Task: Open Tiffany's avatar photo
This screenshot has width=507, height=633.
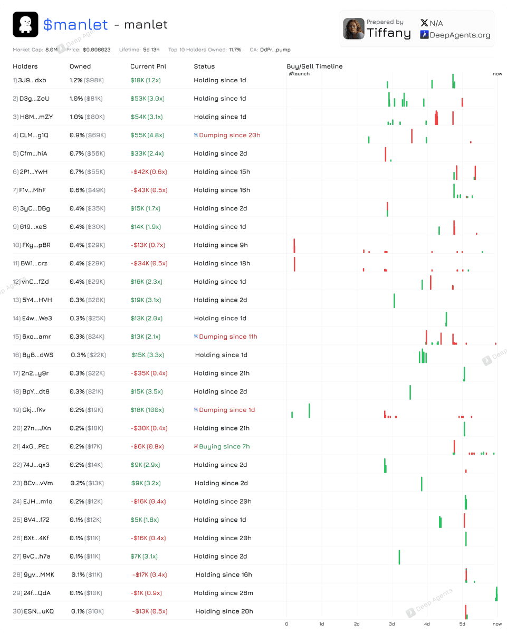Action: point(353,29)
